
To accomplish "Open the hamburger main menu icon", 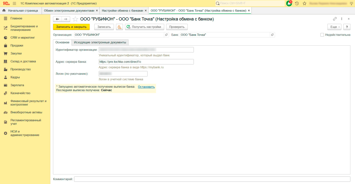I will tap(14, 3).
